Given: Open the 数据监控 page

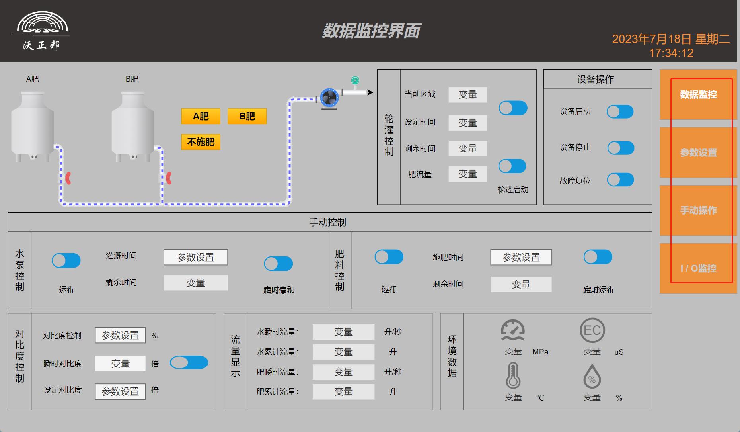Looking at the screenshot, I should 698,95.
